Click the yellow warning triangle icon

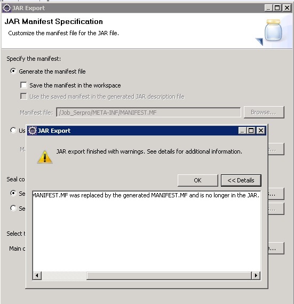coord(45,157)
